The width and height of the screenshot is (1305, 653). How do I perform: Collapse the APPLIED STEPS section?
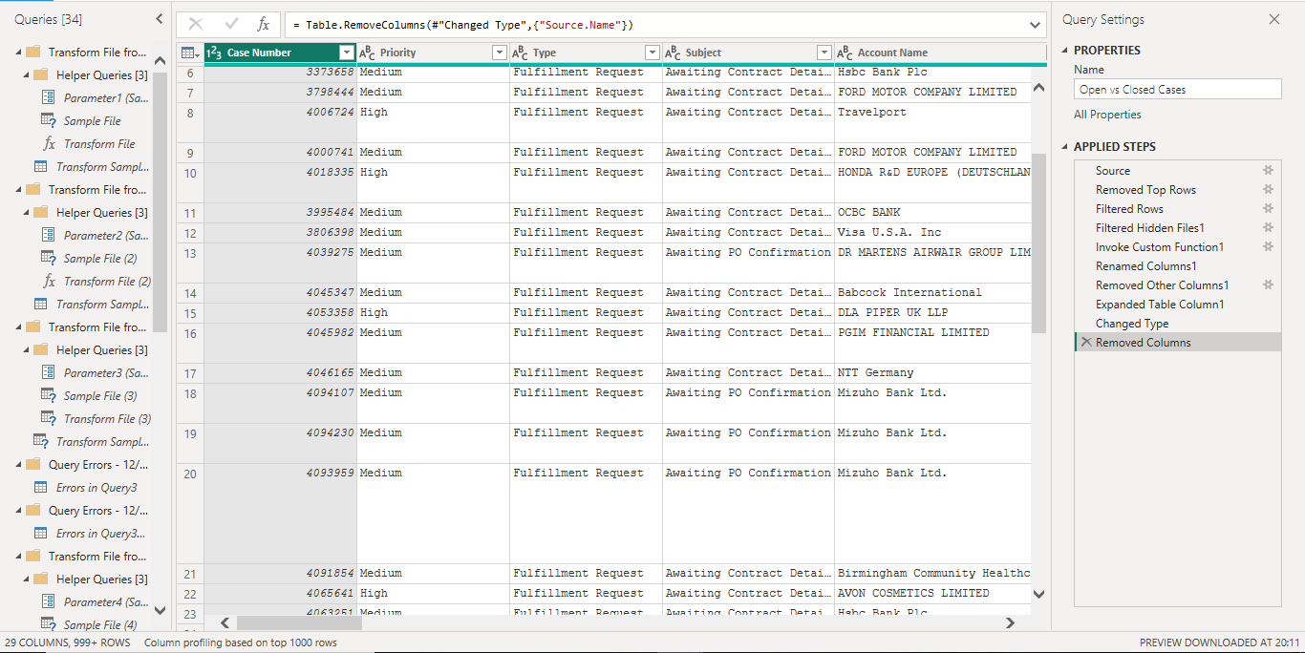(1065, 147)
